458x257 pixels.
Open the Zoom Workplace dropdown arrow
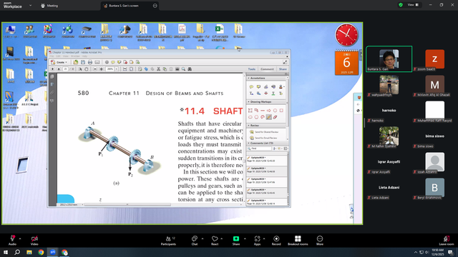click(30, 5)
